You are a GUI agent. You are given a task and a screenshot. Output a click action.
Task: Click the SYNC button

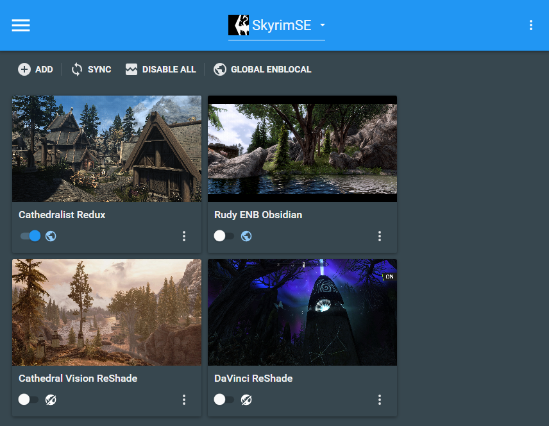click(91, 69)
